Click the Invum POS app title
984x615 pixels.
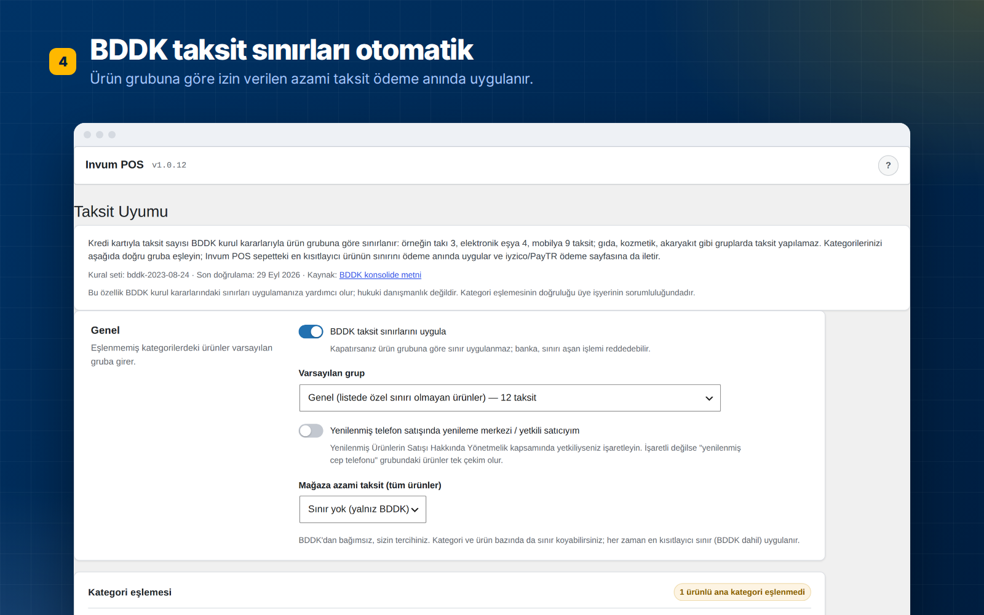114,165
